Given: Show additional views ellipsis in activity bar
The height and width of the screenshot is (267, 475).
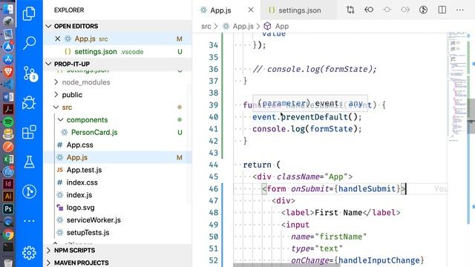Looking at the screenshot, I should [29, 221].
